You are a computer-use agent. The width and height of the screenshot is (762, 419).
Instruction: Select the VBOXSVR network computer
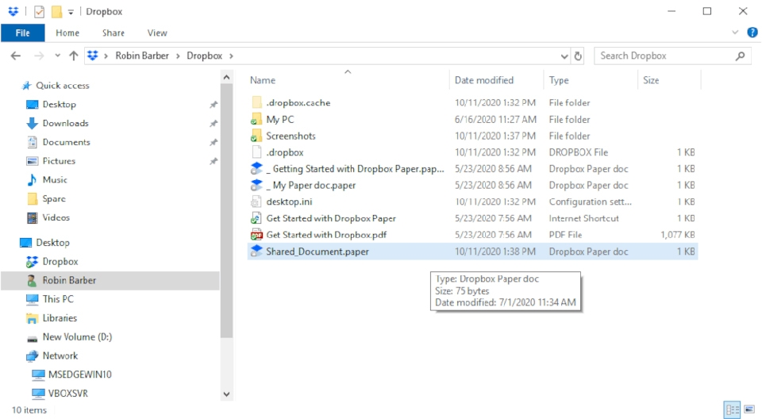click(68, 394)
